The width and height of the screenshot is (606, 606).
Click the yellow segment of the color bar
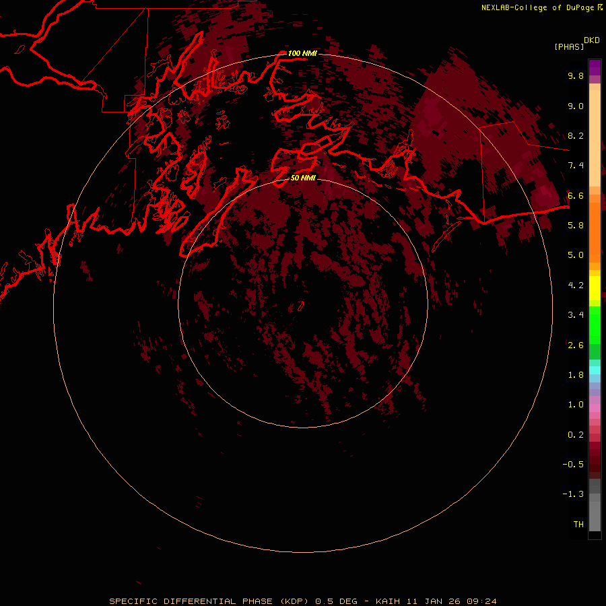click(x=595, y=288)
